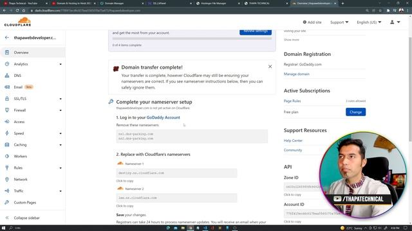
Task: Reload the page with refresh icon
Action: [x=17, y=10]
